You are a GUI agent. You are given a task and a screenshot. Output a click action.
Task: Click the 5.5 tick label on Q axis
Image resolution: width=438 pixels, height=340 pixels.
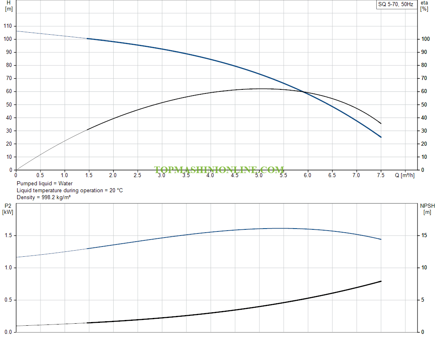coord(283,175)
